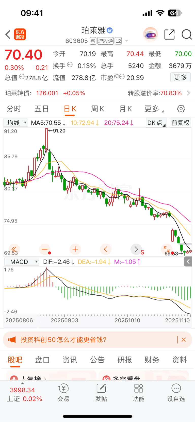195x422 pixels.
Task: Open 前复权 adjustment selector
Action: coord(180,123)
